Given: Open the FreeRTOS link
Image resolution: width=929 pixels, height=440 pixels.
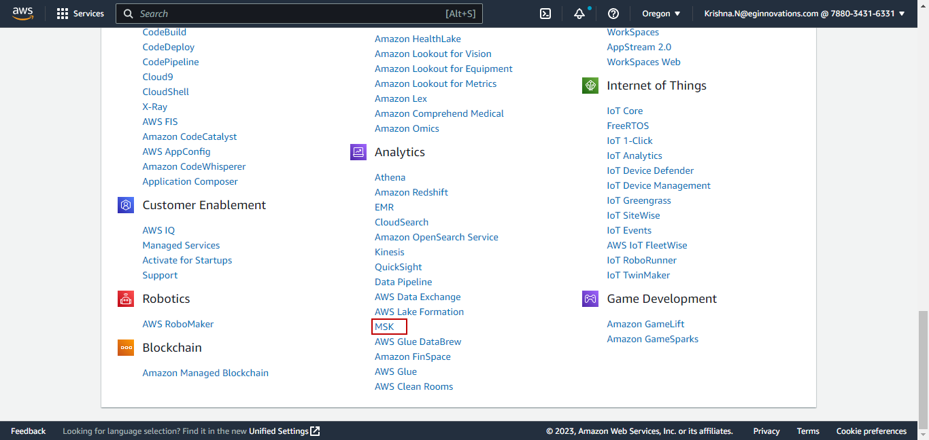Looking at the screenshot, I should [x=628, y=126].
